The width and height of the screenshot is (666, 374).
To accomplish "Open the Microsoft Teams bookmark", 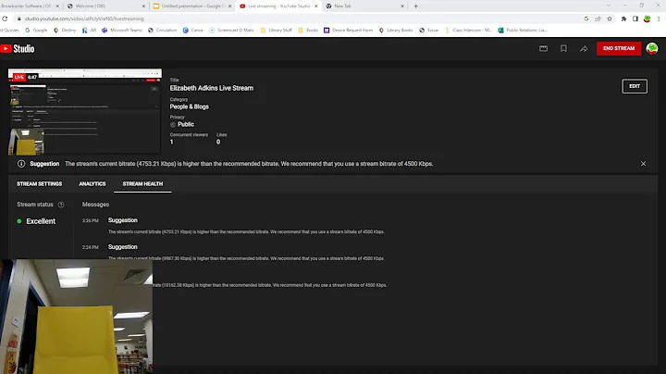I will pyautogui.click(x=122, y=31).
